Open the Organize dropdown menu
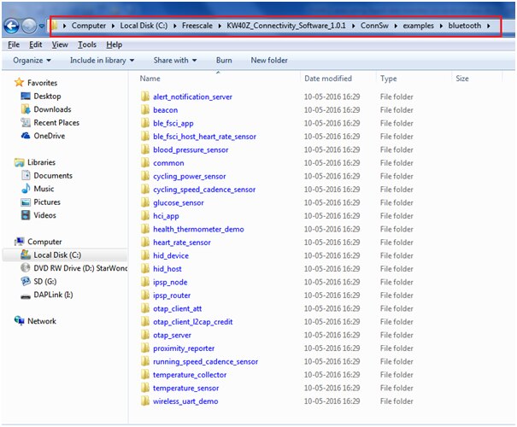The height and width of the screenshot is (427, 517). (x=32, y=61)
